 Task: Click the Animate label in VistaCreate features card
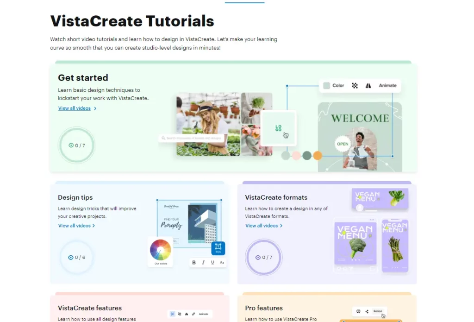204,314
